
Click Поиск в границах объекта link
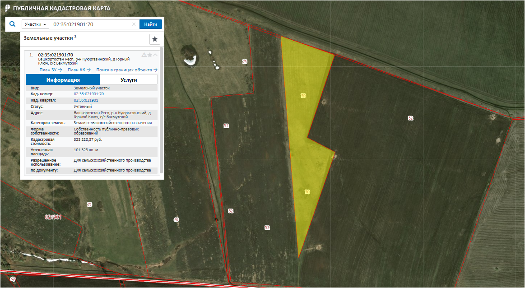pos(126,70)
